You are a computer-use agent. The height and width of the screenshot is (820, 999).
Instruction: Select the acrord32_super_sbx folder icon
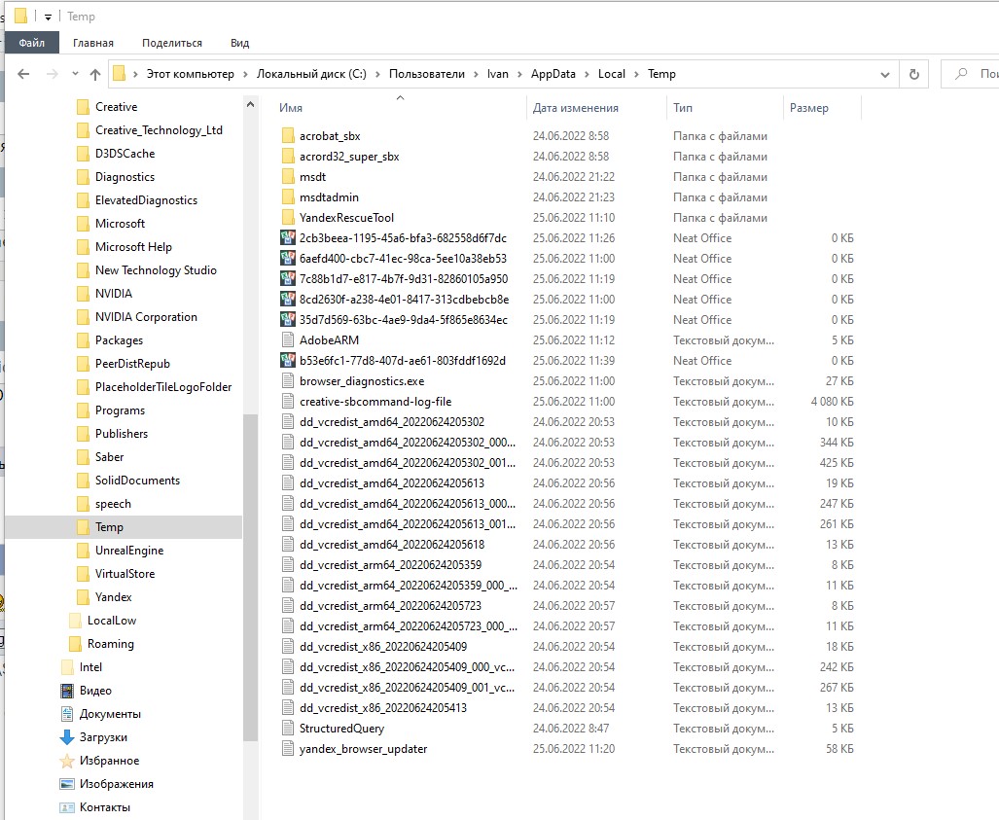pos(288,156)
